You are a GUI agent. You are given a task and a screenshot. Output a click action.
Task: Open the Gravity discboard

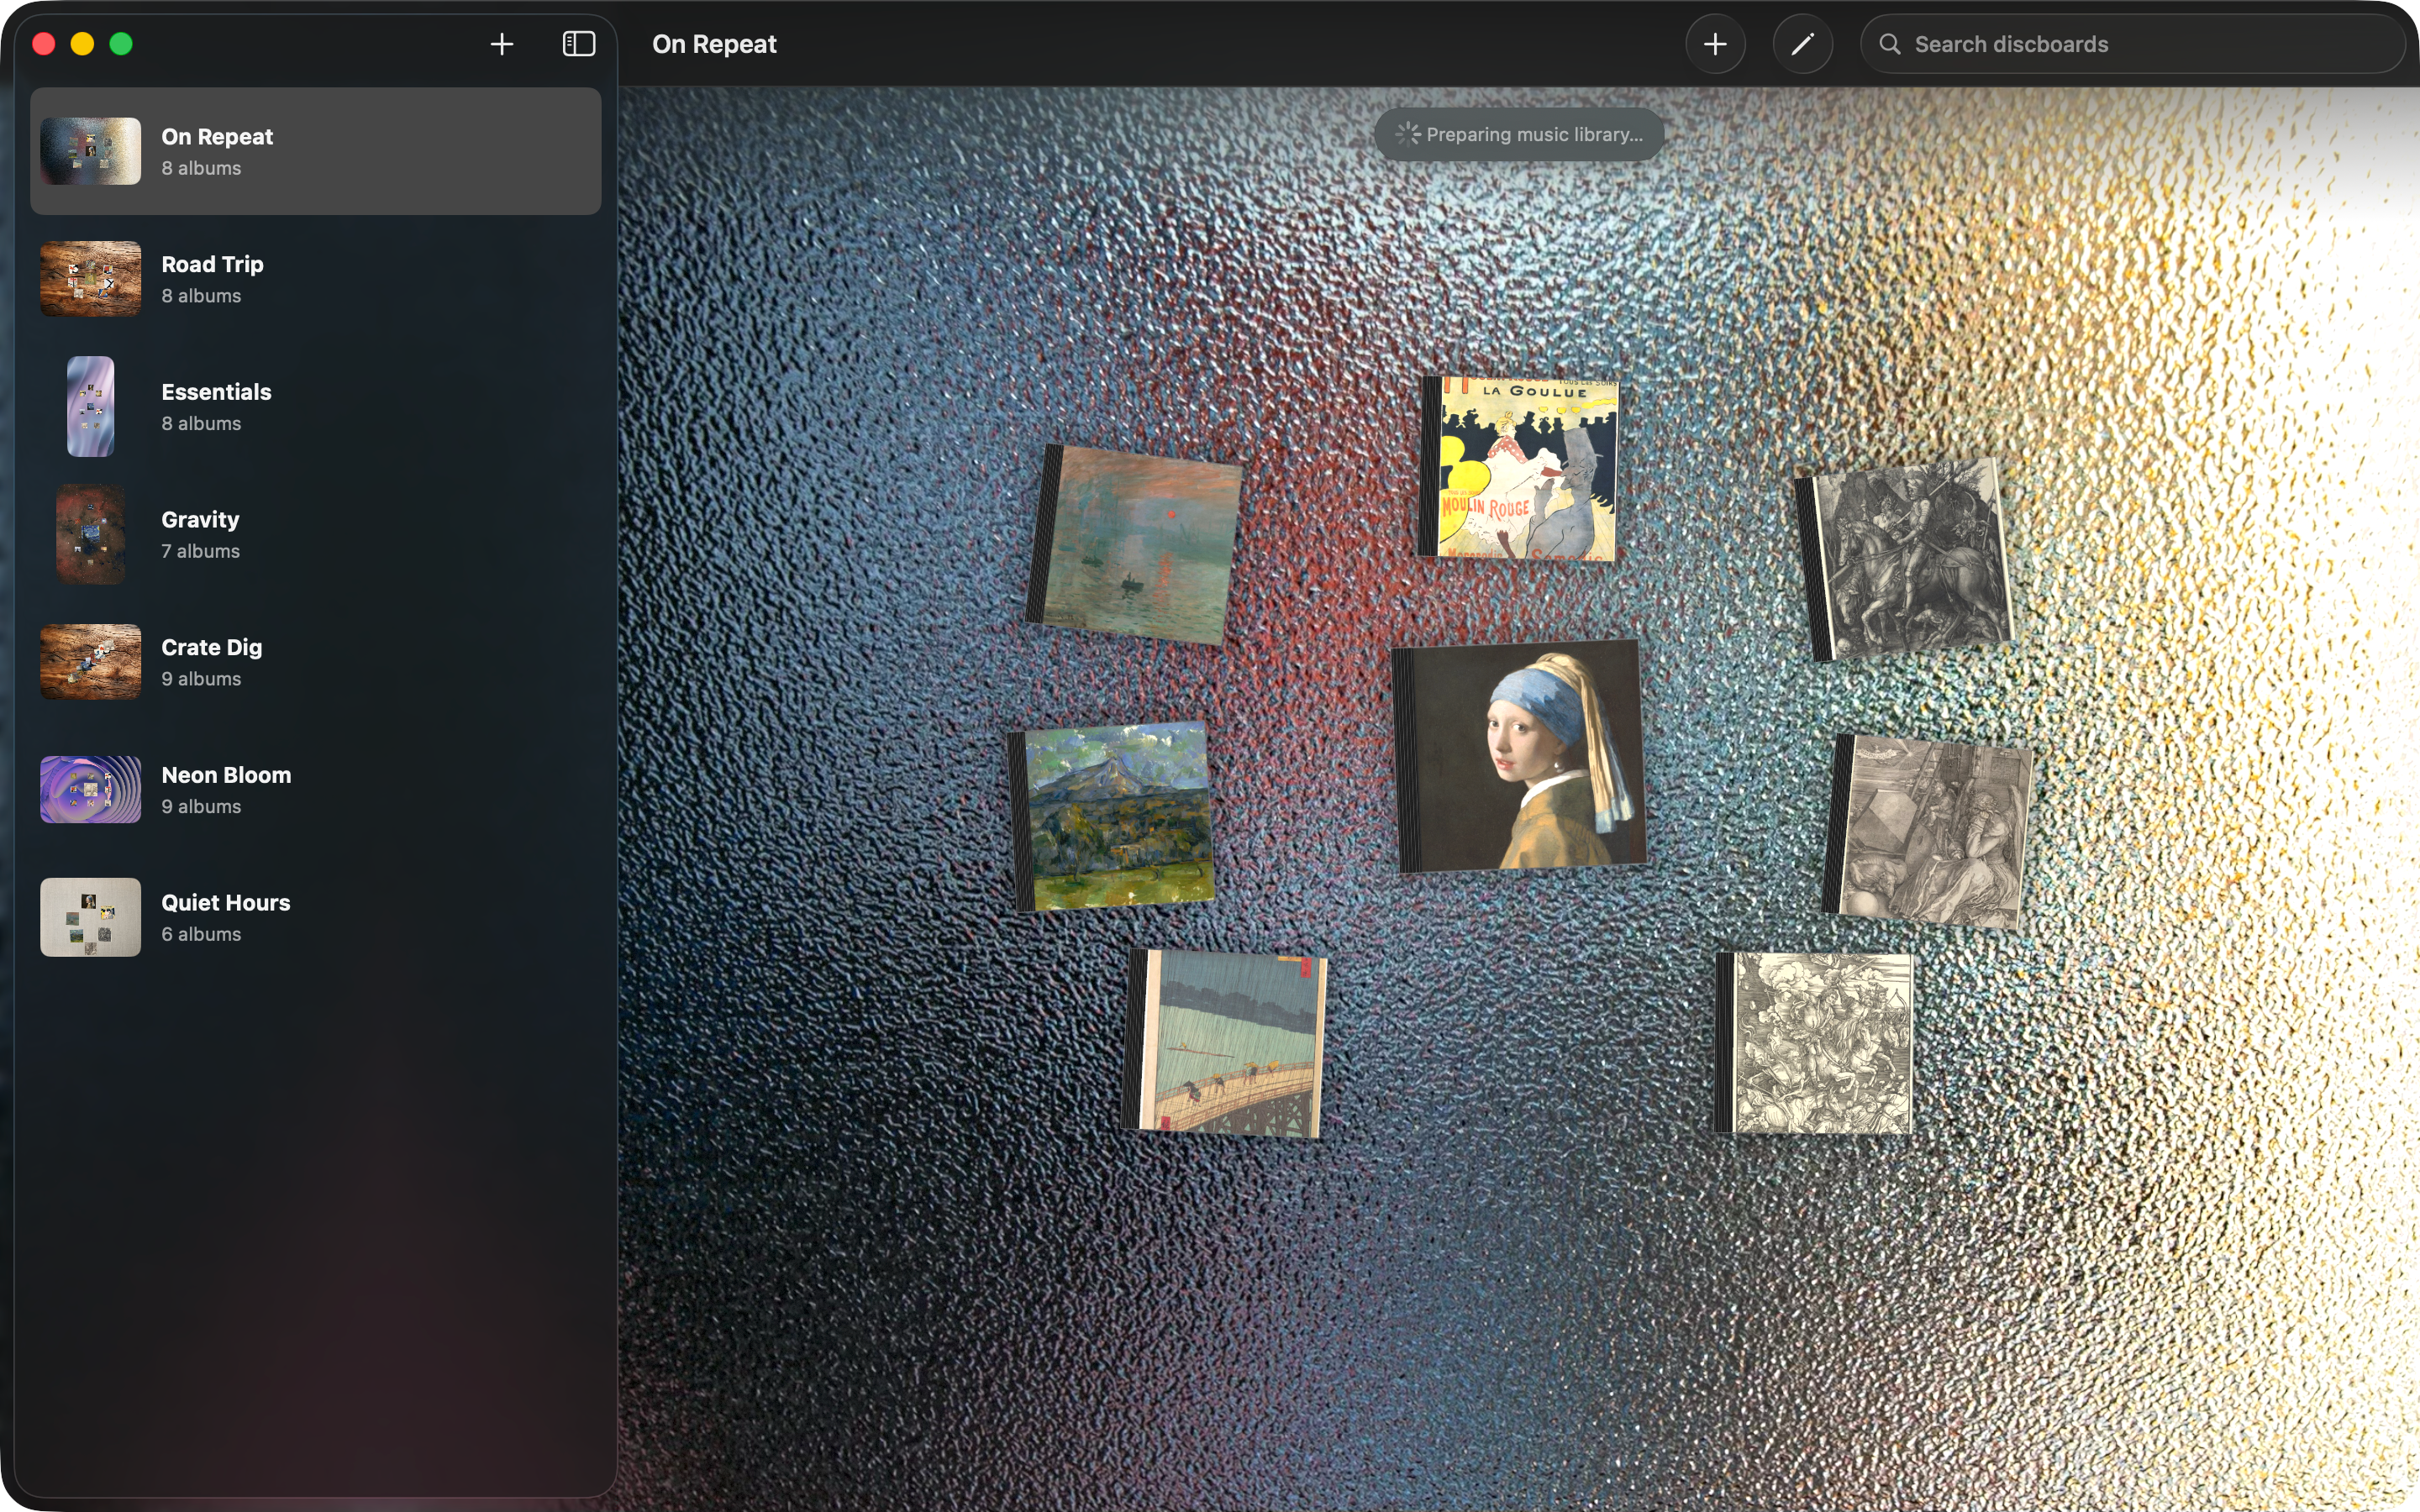315,534
